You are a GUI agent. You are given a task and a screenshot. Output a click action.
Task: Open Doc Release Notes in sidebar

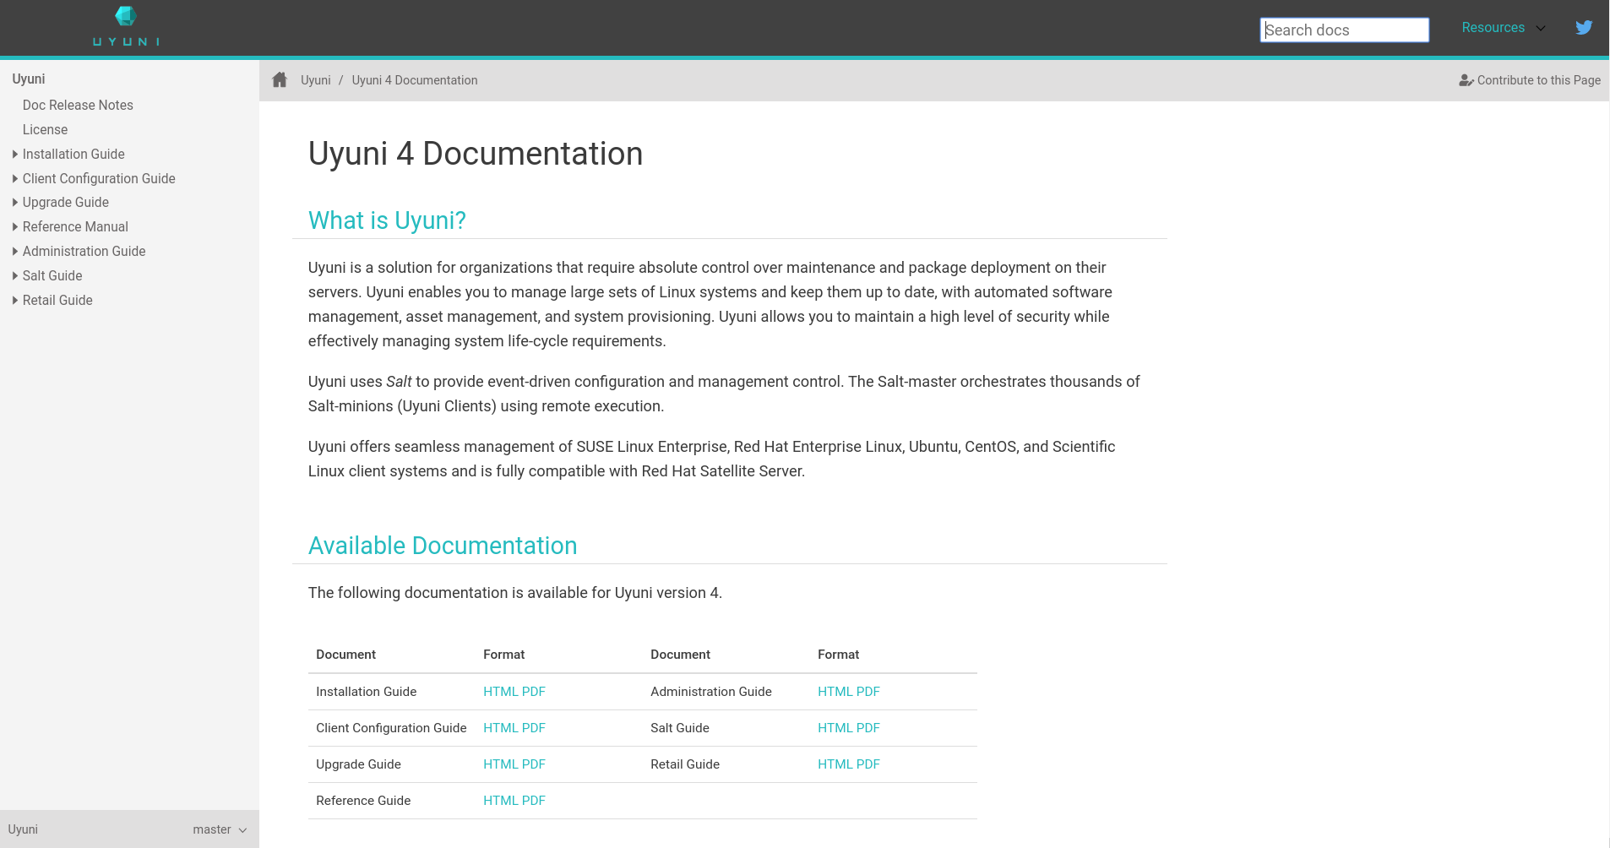pyautogui.click(x=78, y=105)
